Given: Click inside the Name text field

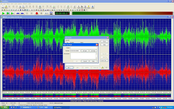Looking at the screenshot, I should (x=83, y=48).
